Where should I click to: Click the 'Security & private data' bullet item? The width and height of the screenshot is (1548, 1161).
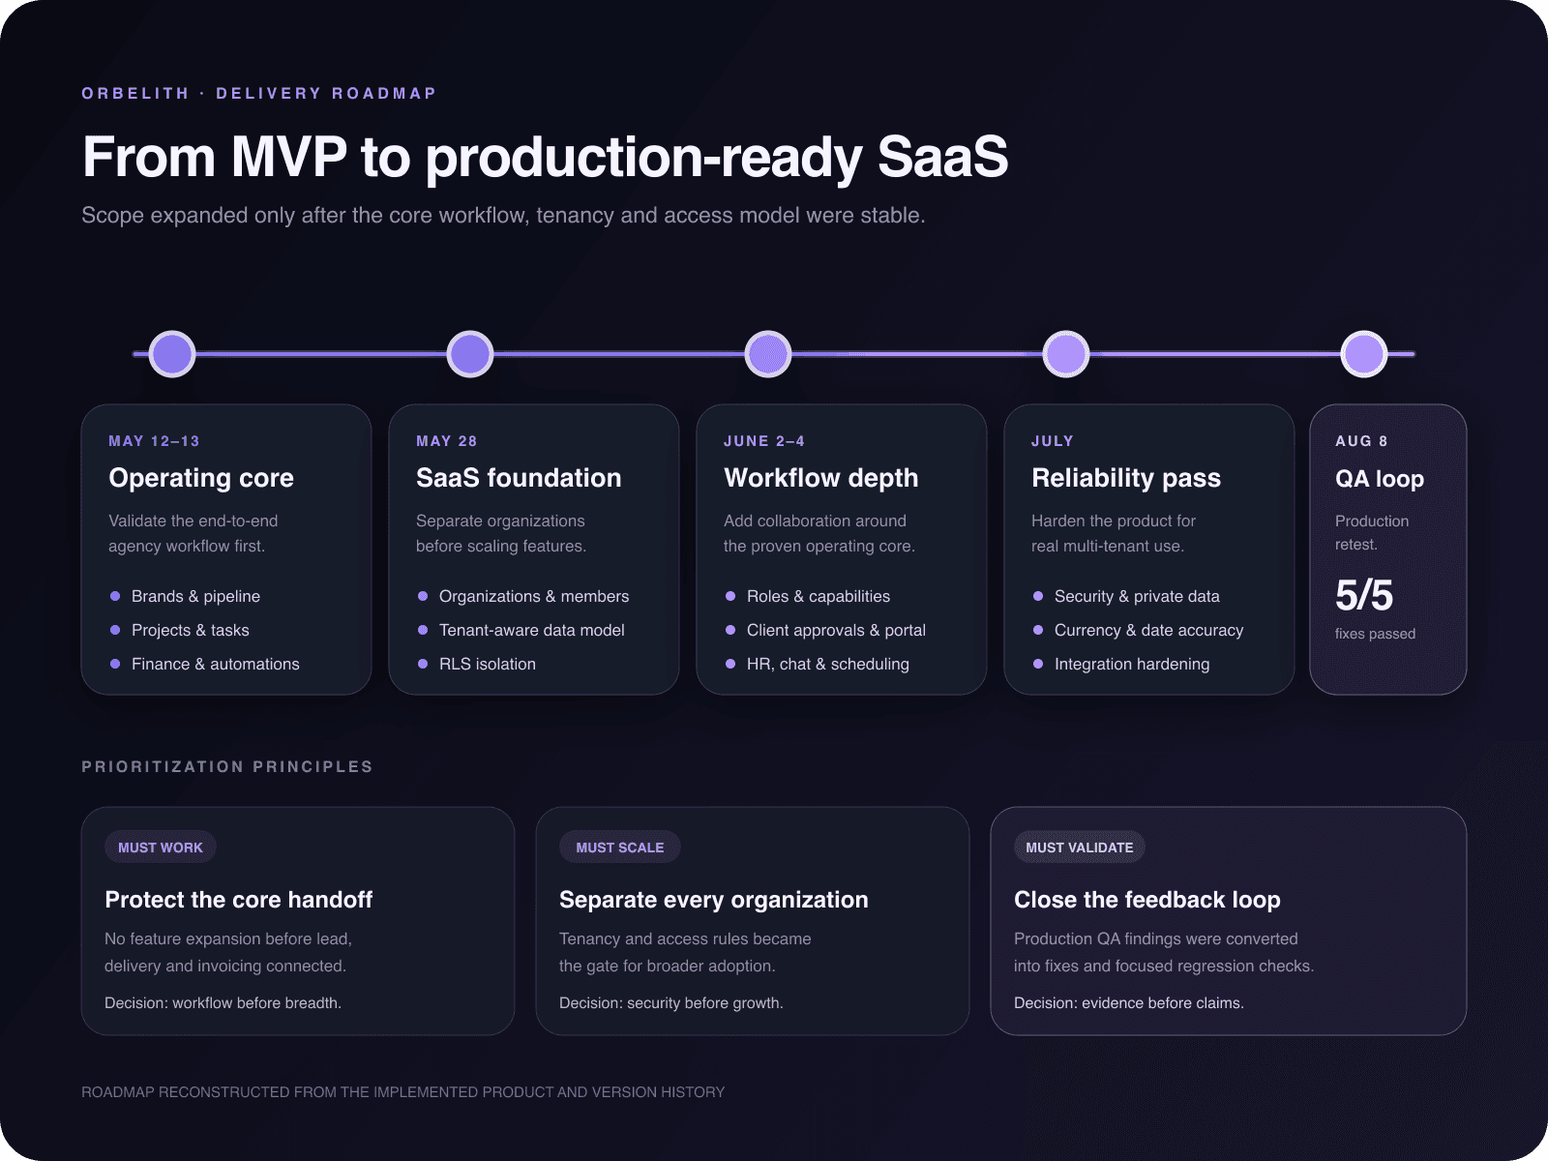click(1126, 596)
